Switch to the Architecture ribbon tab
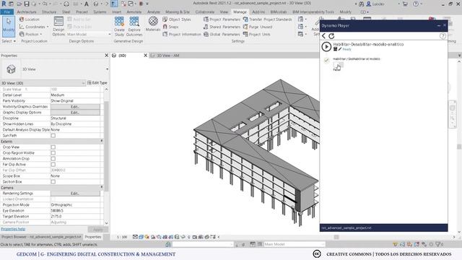The height and width of the screenshot is (260, 462). [x=27, y=12]
